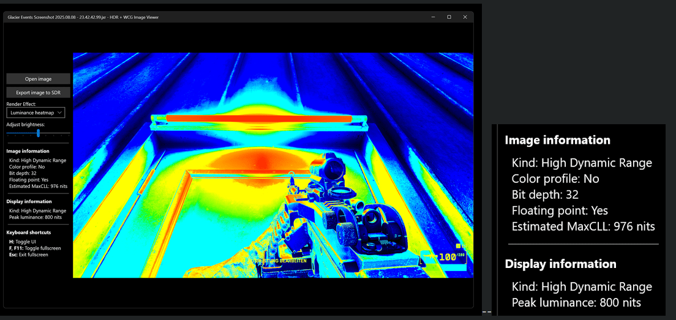Click the 'Floating point: Yes' sidebar text
The height and width of the screenshot is (320, 676).
tap(28, 180)
